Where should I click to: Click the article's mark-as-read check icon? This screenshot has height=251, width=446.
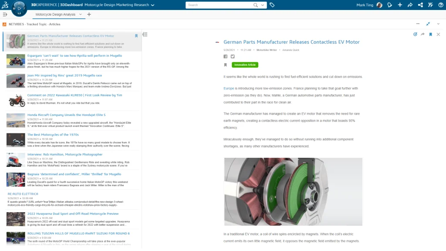tap(415, 34)
